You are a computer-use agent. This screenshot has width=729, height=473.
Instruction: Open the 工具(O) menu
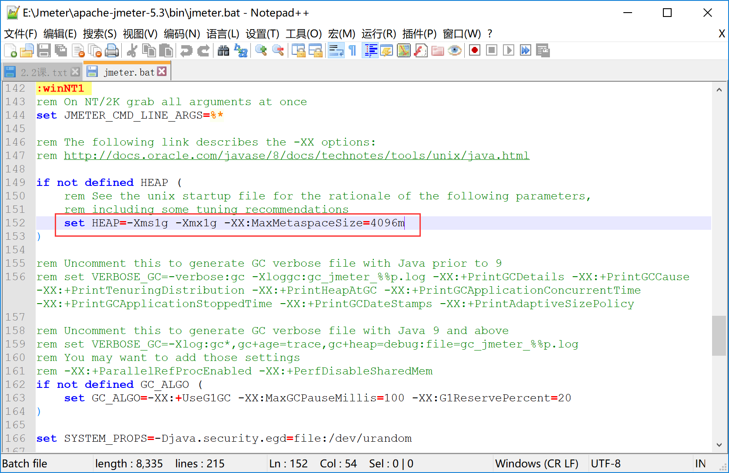303,34
